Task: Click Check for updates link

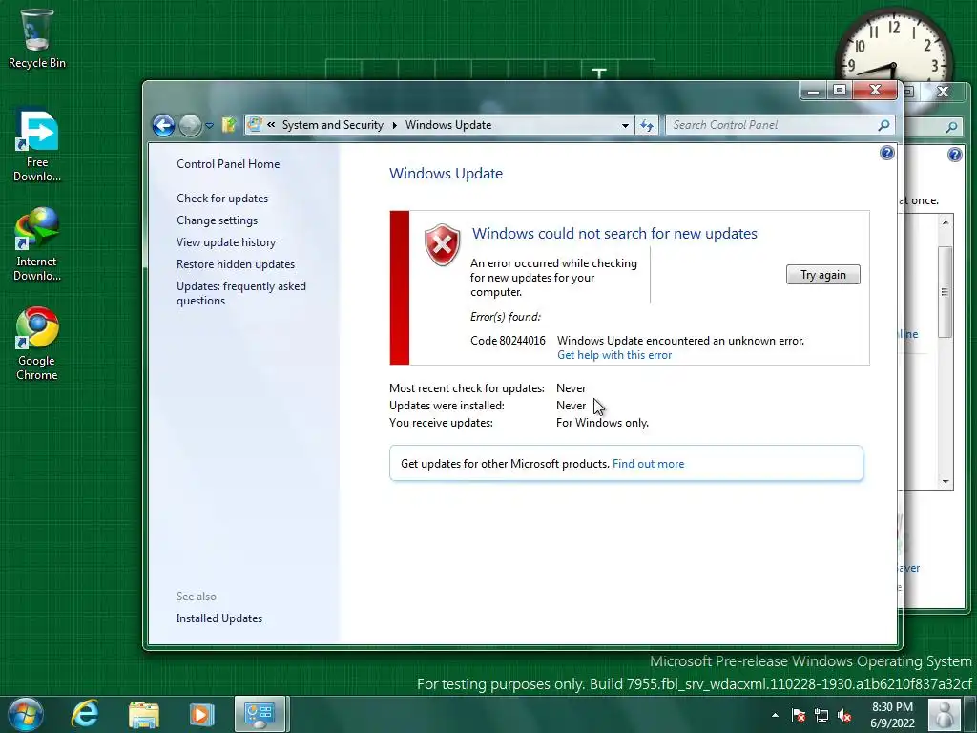Action: [x=222, y=199]
